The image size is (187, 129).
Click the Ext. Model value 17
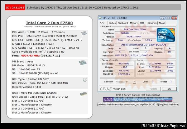(x=145, y=52)
